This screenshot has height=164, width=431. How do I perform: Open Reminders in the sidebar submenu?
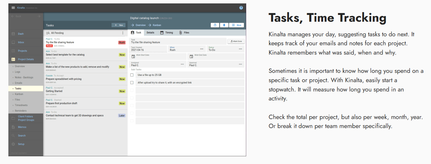21,111
